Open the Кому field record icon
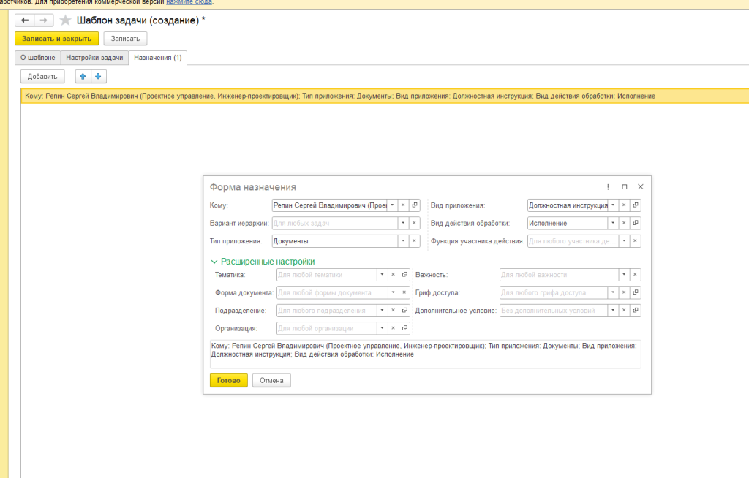This screenshot has width=749, height=478. [415, 205]
